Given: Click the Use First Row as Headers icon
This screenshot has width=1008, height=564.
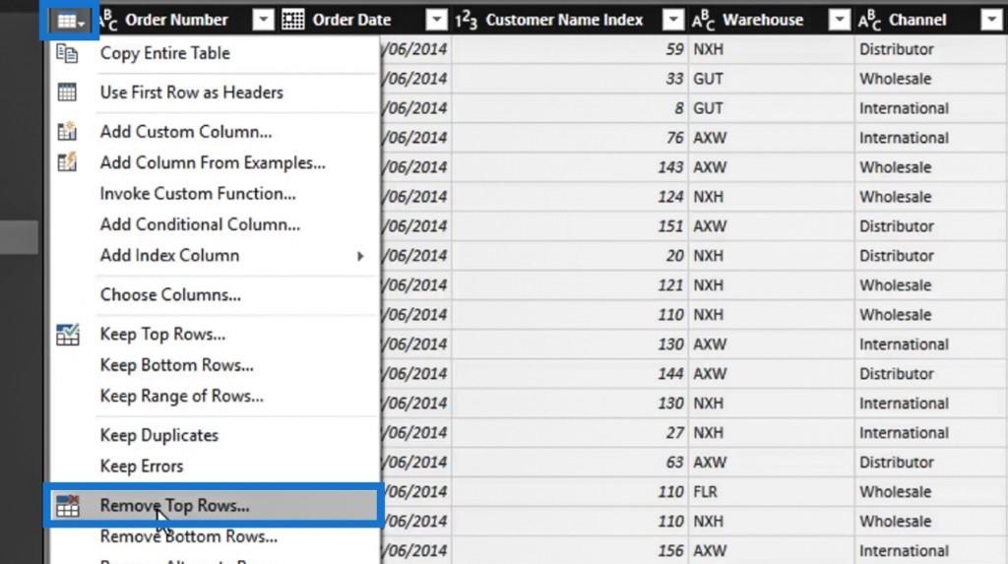Looking at the screenshot, I should [x=67, y=92].
